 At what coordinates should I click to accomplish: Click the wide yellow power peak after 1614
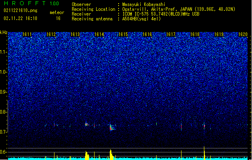pos(111,154)
